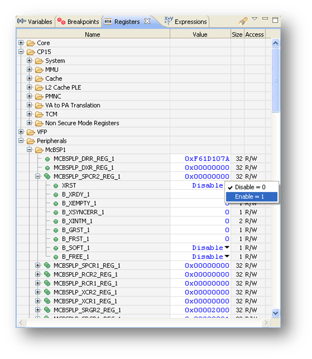Select the B_FRST_1 row

coord(144,239)
